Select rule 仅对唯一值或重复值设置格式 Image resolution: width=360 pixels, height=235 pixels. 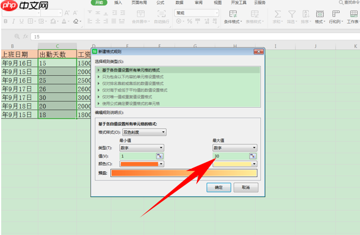pos(178,97)
